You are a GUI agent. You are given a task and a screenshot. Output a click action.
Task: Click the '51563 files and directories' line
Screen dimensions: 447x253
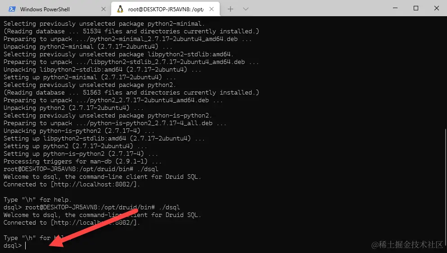click(131, 93)
